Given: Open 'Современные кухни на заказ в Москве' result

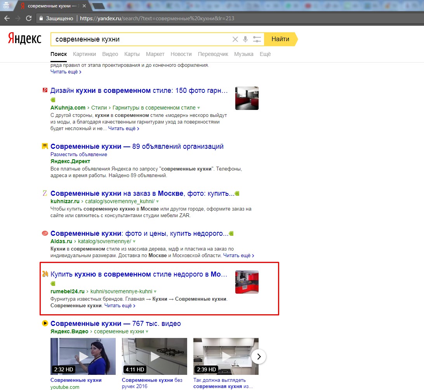Looking at the screenshot, I should tap(142, 194).
